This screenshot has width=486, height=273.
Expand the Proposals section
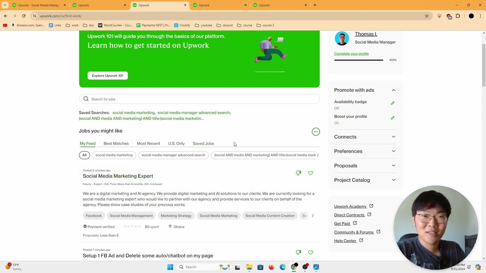393,166
